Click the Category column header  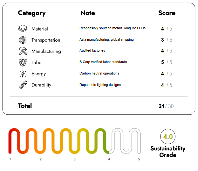(32, 13)
